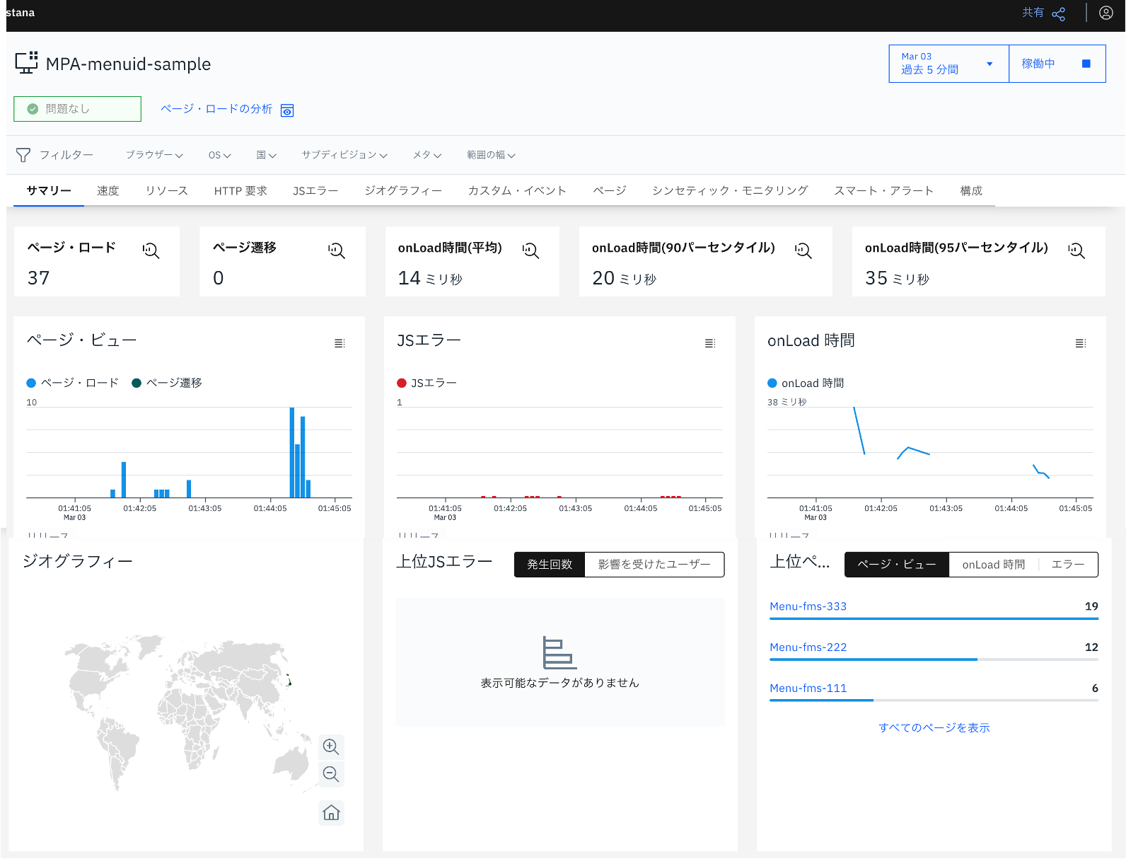Open the スマート・アラート tab
Image resolution: width=1126 pixels, height=859 pixels.
884,191
